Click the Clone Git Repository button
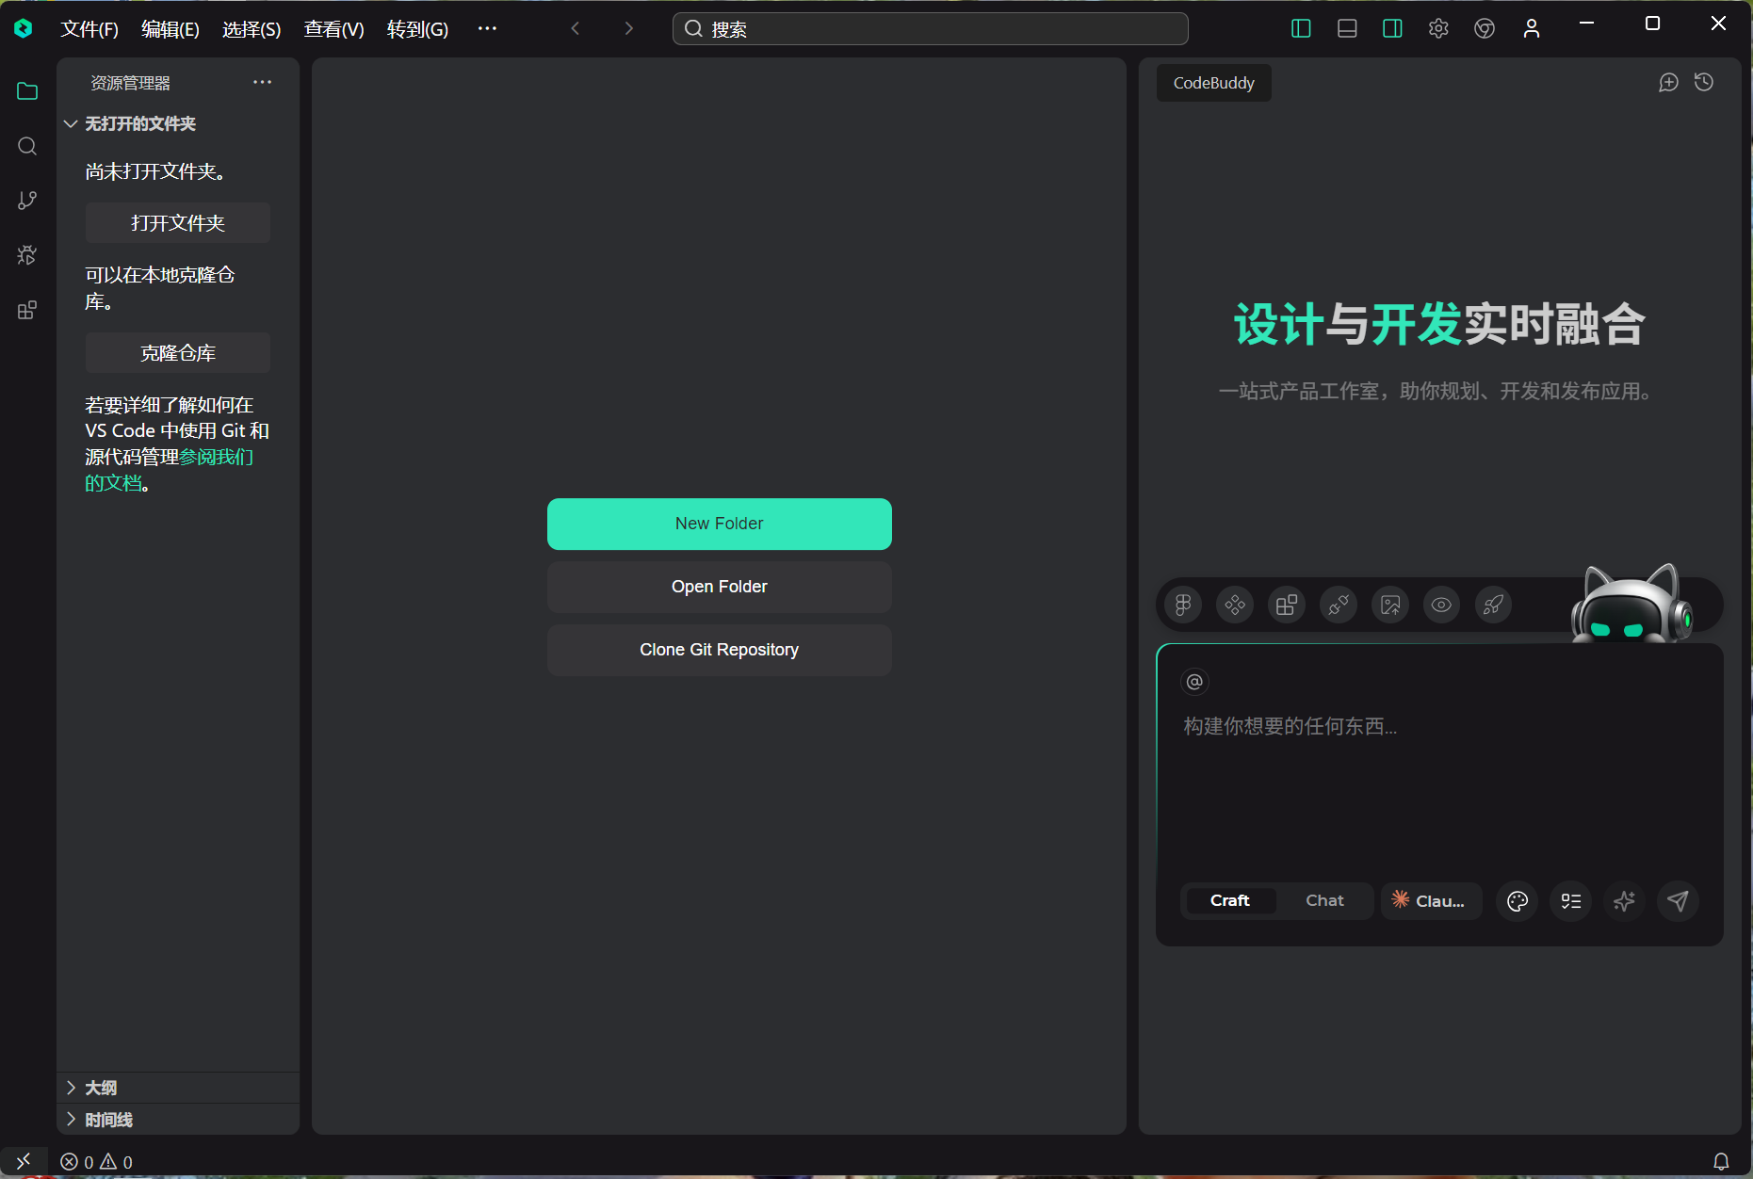 [x=719, y=650]
